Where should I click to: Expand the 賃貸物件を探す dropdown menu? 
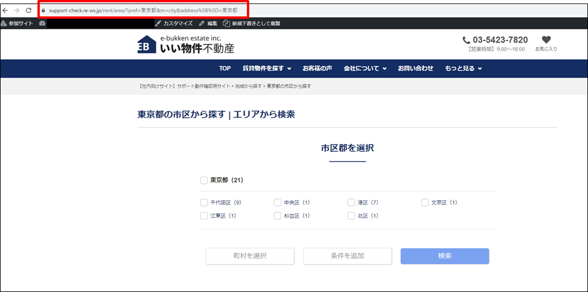tap(267, 68)
